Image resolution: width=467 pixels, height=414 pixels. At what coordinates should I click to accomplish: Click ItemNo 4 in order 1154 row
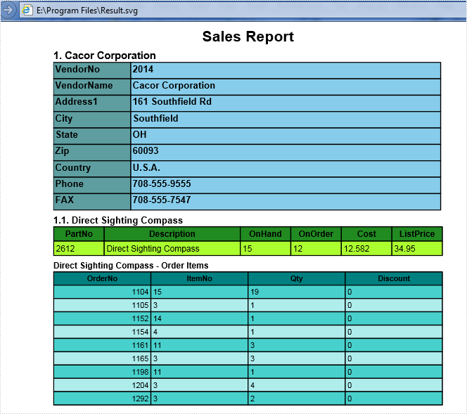tap(199, 332)
